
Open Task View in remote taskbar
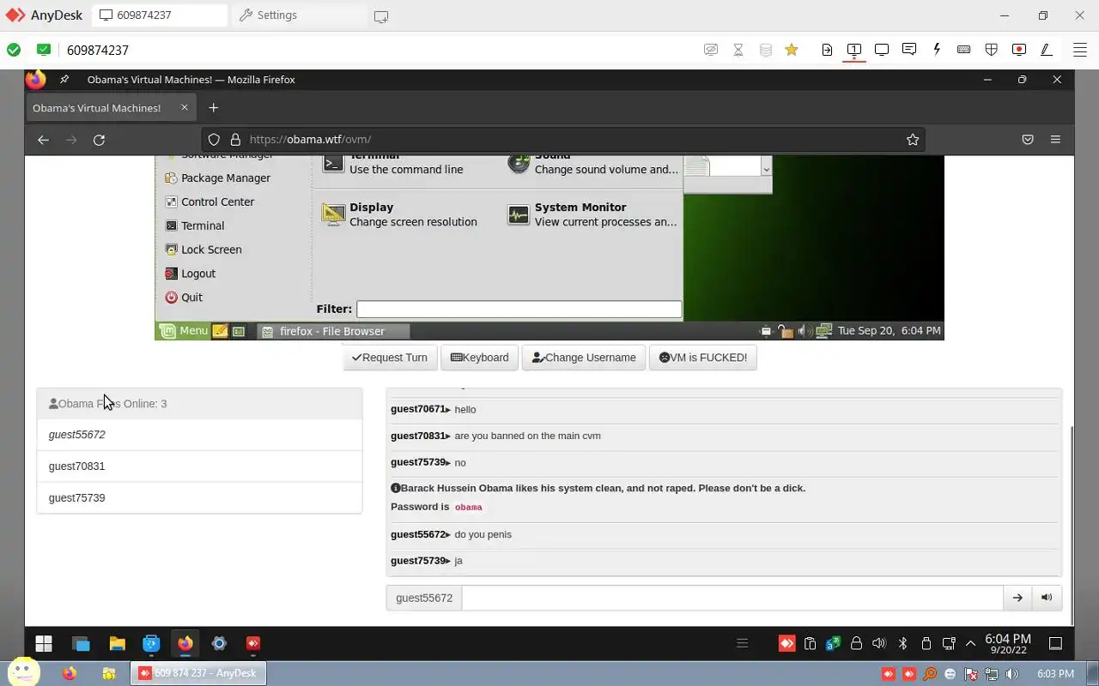coord(81,643)
